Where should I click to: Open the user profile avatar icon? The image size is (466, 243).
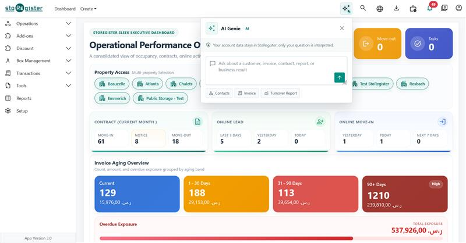pyautogui.click(x=458, y=8)
